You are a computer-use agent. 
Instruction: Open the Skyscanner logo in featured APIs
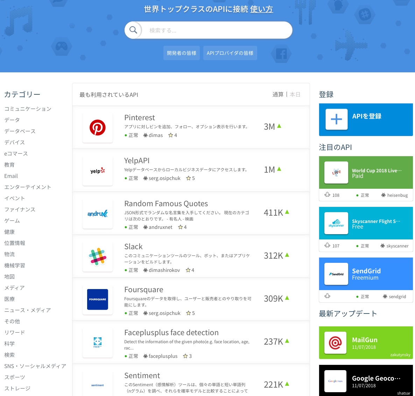(x=336, y=223)
